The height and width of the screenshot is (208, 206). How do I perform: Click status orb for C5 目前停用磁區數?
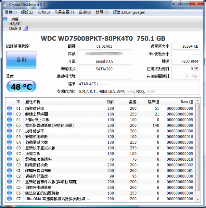9,187
